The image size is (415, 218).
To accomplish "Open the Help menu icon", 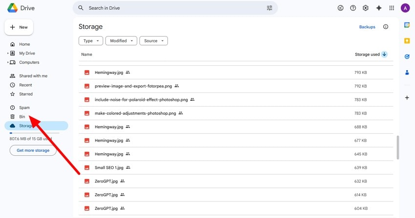I will (x=353, y=8).
